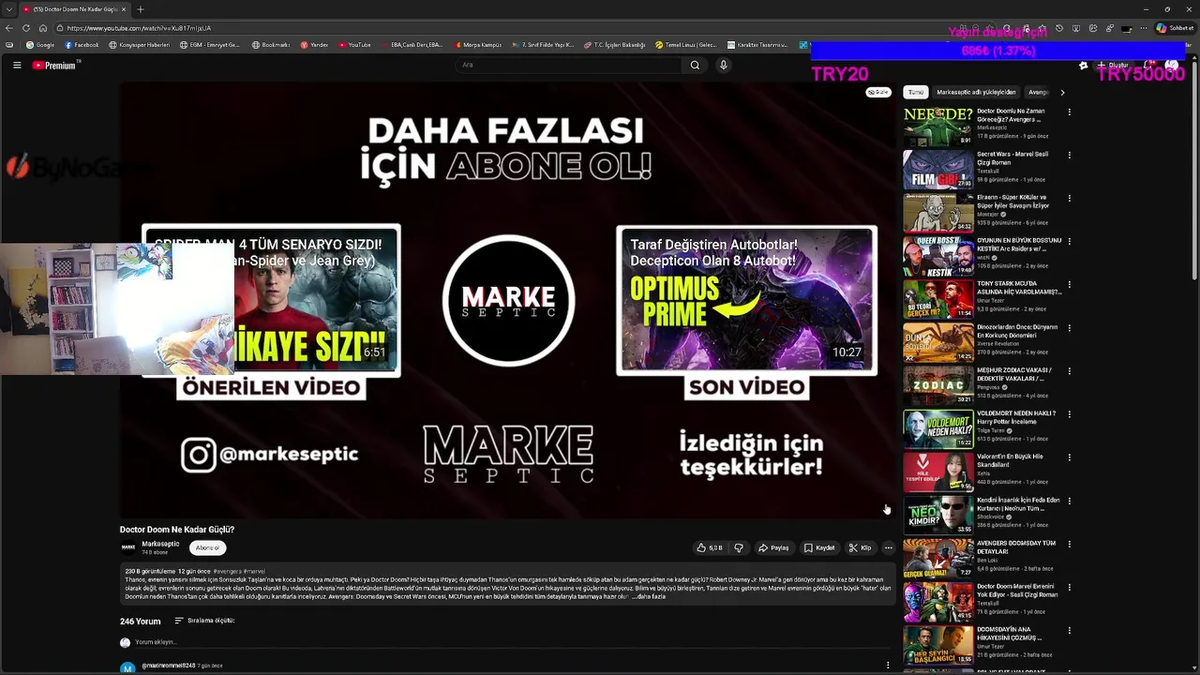Open the Google bookmark
Screen dimensions: 1200x675
[x=40, y=45]
